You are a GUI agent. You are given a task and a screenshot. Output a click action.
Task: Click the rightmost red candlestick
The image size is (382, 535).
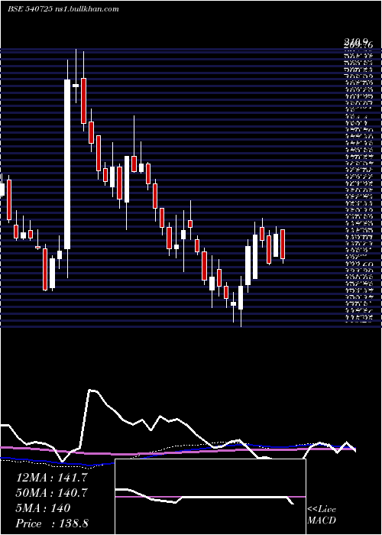coord(283,245)
